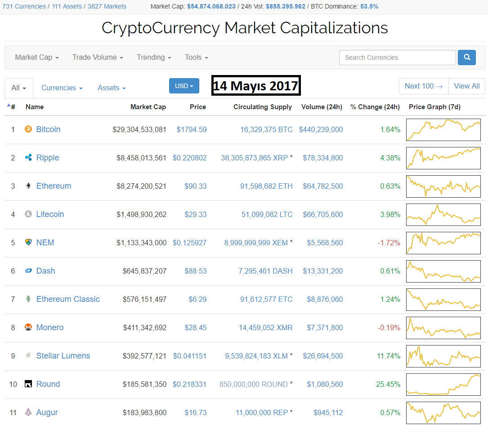The height and width of the screenshot is (425, 488).
Task: Click the Round logo icon
Action: (28, 384)
